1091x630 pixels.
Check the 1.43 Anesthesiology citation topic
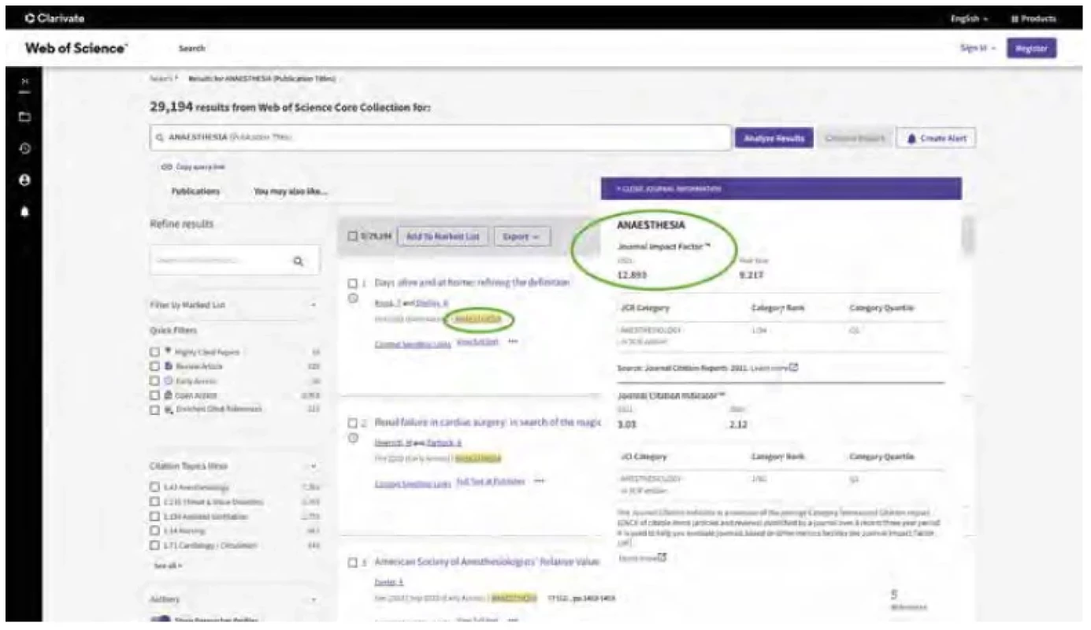click(155, 488)
